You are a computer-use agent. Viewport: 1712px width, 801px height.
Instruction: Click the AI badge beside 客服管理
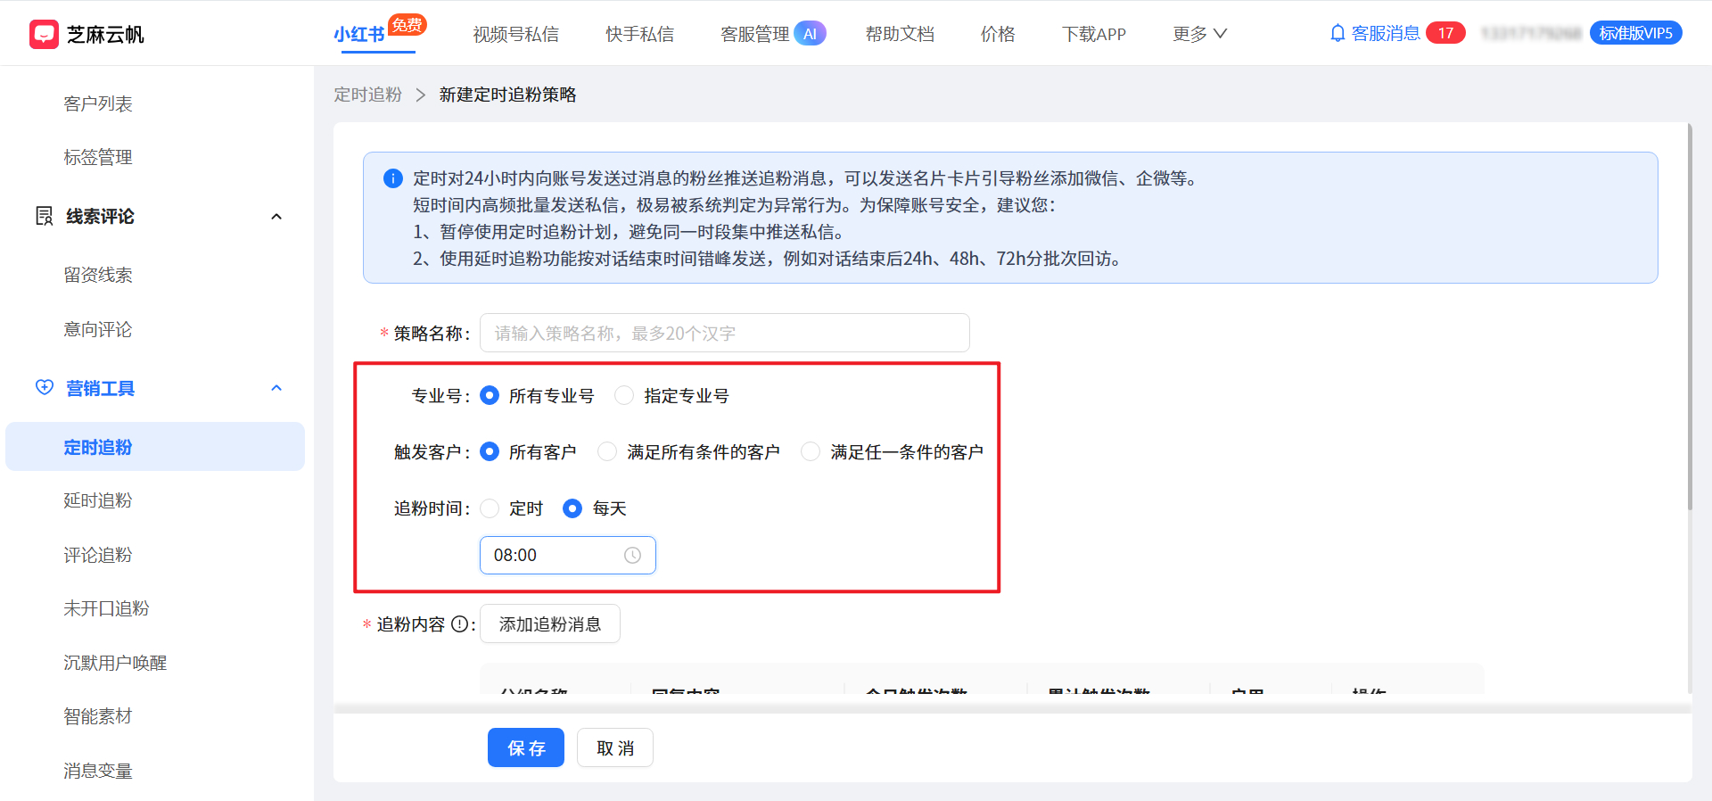coord(810,34)
